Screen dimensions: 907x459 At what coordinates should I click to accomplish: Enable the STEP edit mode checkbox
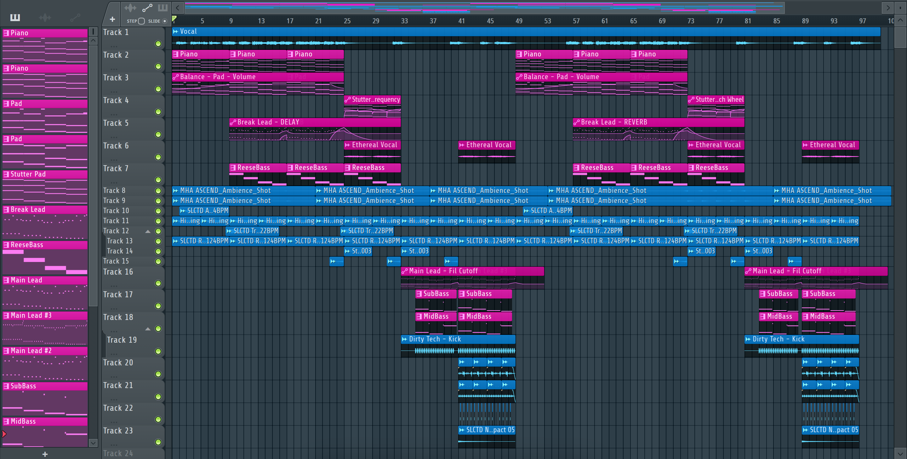[x=141, y=21]
